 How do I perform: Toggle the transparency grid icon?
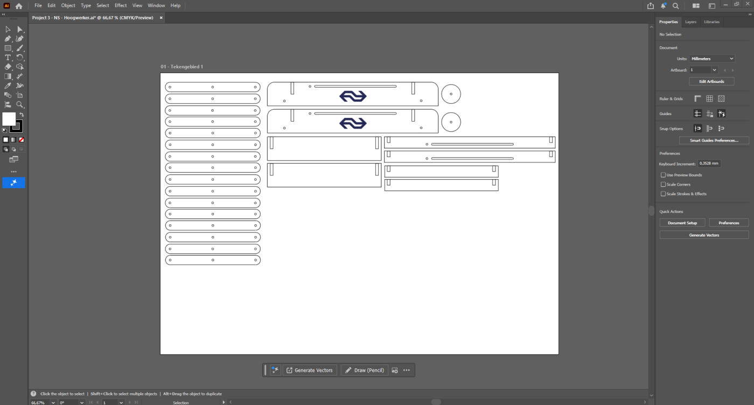722,98
